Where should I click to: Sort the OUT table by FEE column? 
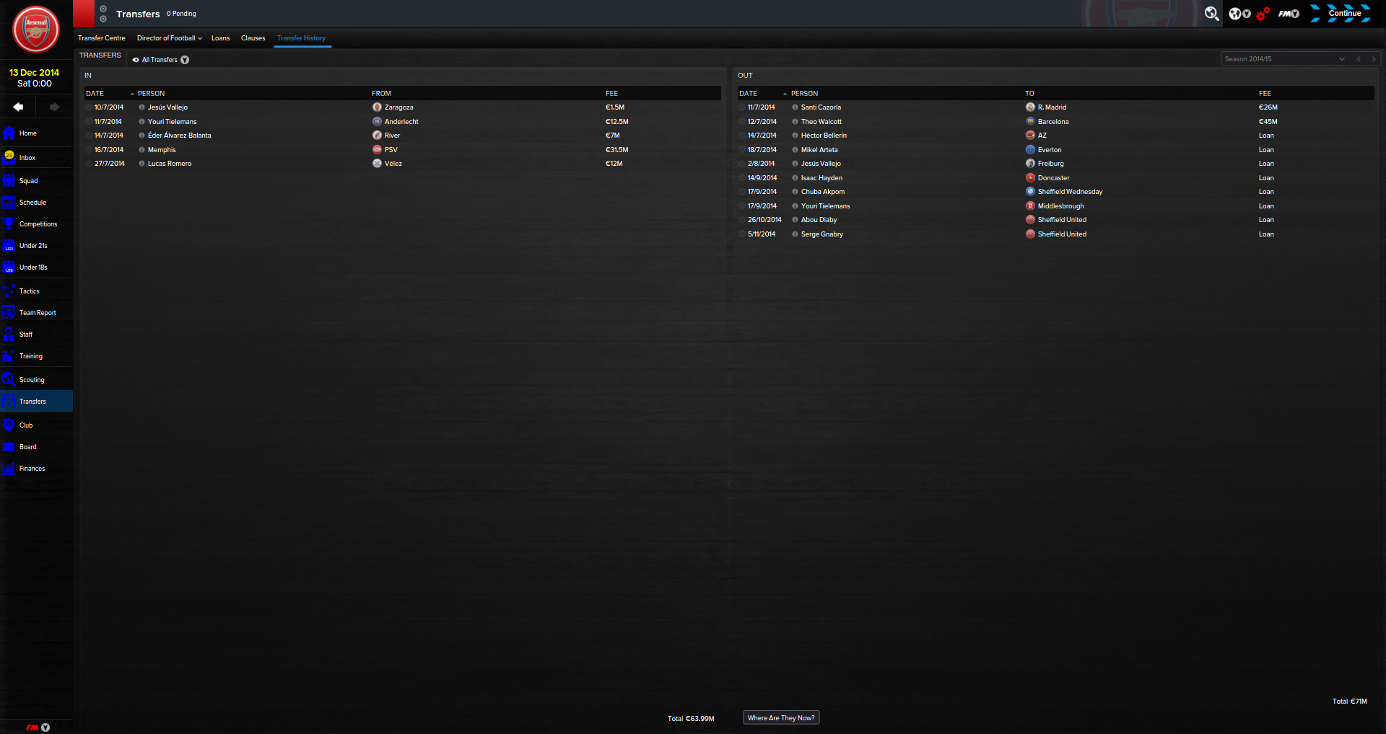click(x=1265, y=94)
